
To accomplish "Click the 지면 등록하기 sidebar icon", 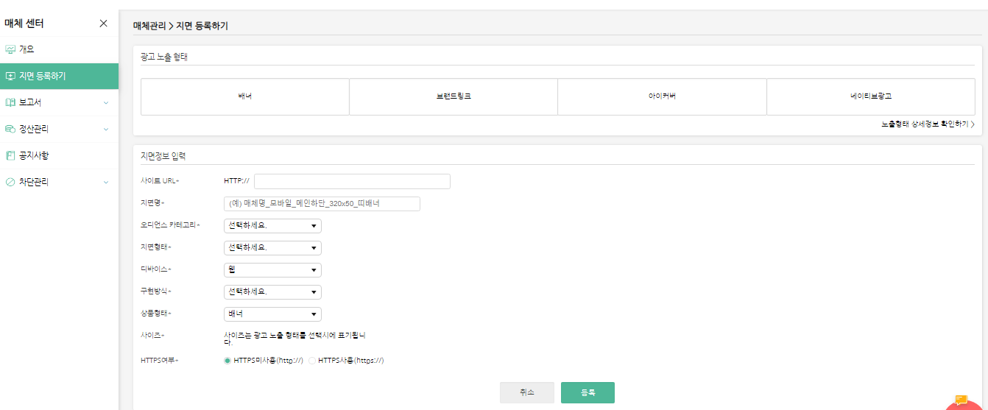I will click(x=10, y=76).
